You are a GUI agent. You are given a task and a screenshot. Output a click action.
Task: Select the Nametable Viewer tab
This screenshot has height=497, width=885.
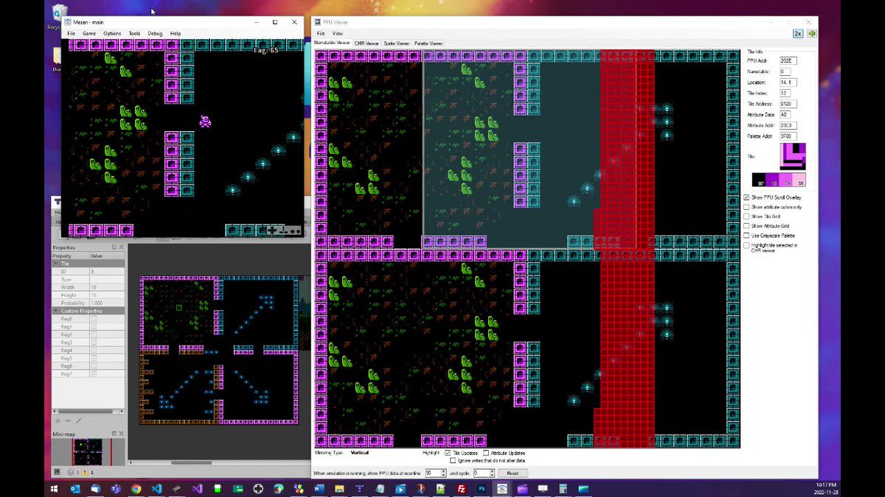[333, 43]
